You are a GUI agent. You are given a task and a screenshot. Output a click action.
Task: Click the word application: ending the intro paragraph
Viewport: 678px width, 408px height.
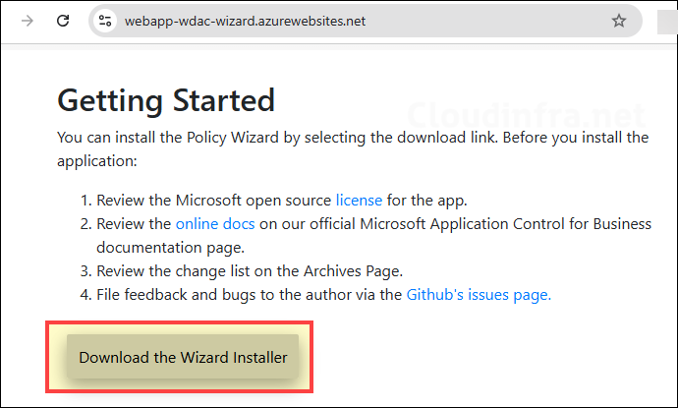pyautogui.click(x=97, y=159)
